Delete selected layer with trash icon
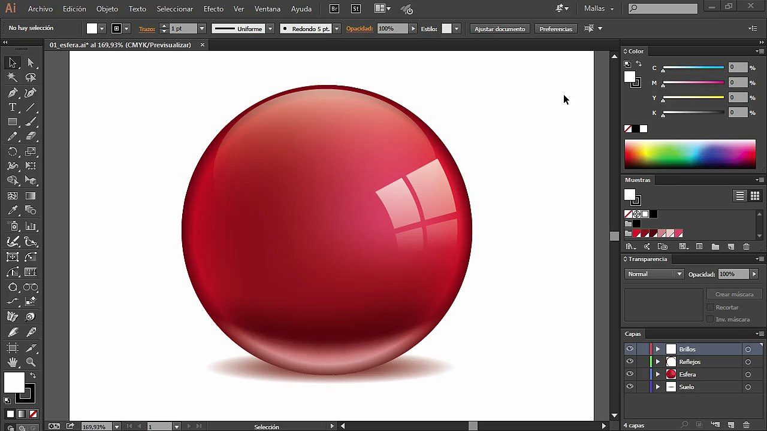Image resolution: width=767 pixels, height=431 pixels. pos(746,425)
